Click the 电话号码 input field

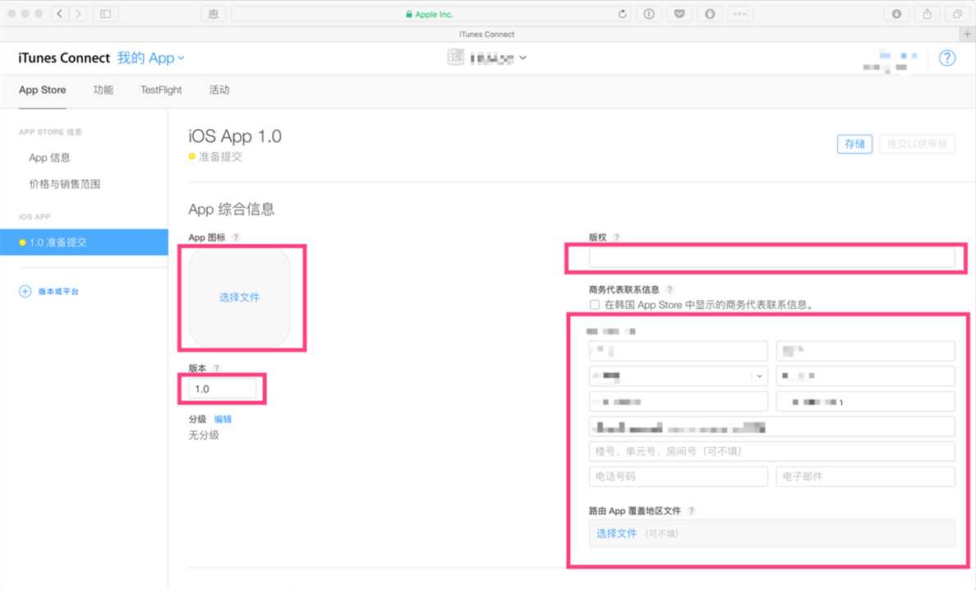click(x=678, y=476)
